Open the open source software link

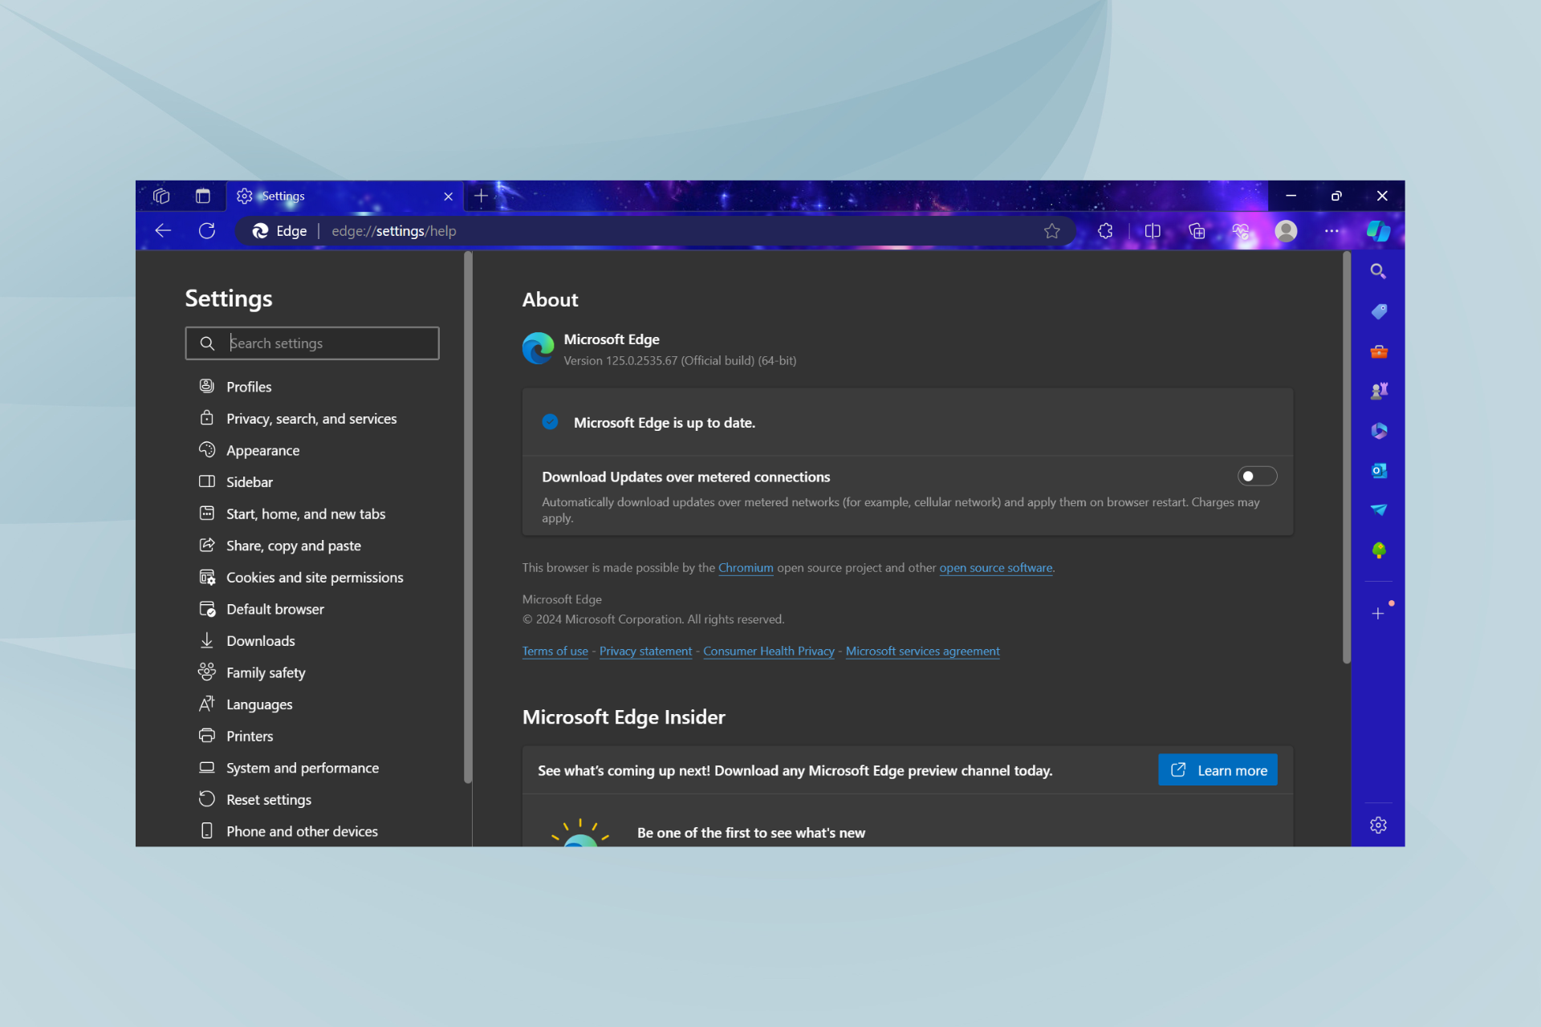coord(996,568)
